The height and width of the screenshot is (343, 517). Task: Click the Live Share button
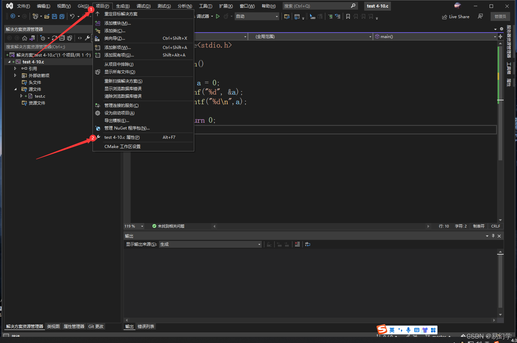(456, 16)
